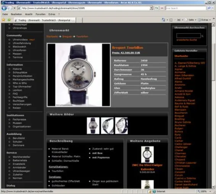The image size is (216, 194).
Task: Open the IWC Da Vinci Ewiger Kalender link
Action: point(147,167)
